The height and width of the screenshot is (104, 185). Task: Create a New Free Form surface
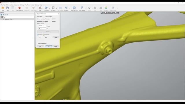pos(74,8)
